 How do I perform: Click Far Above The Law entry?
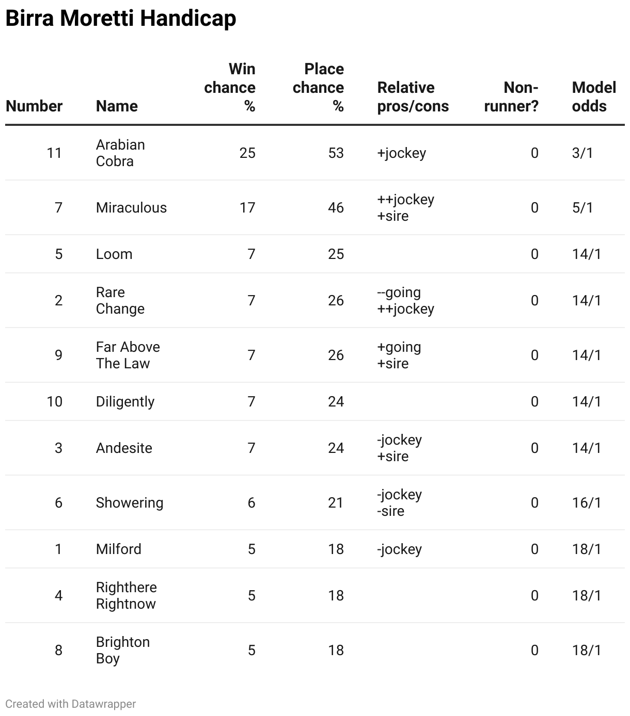[x=128, y=355]
